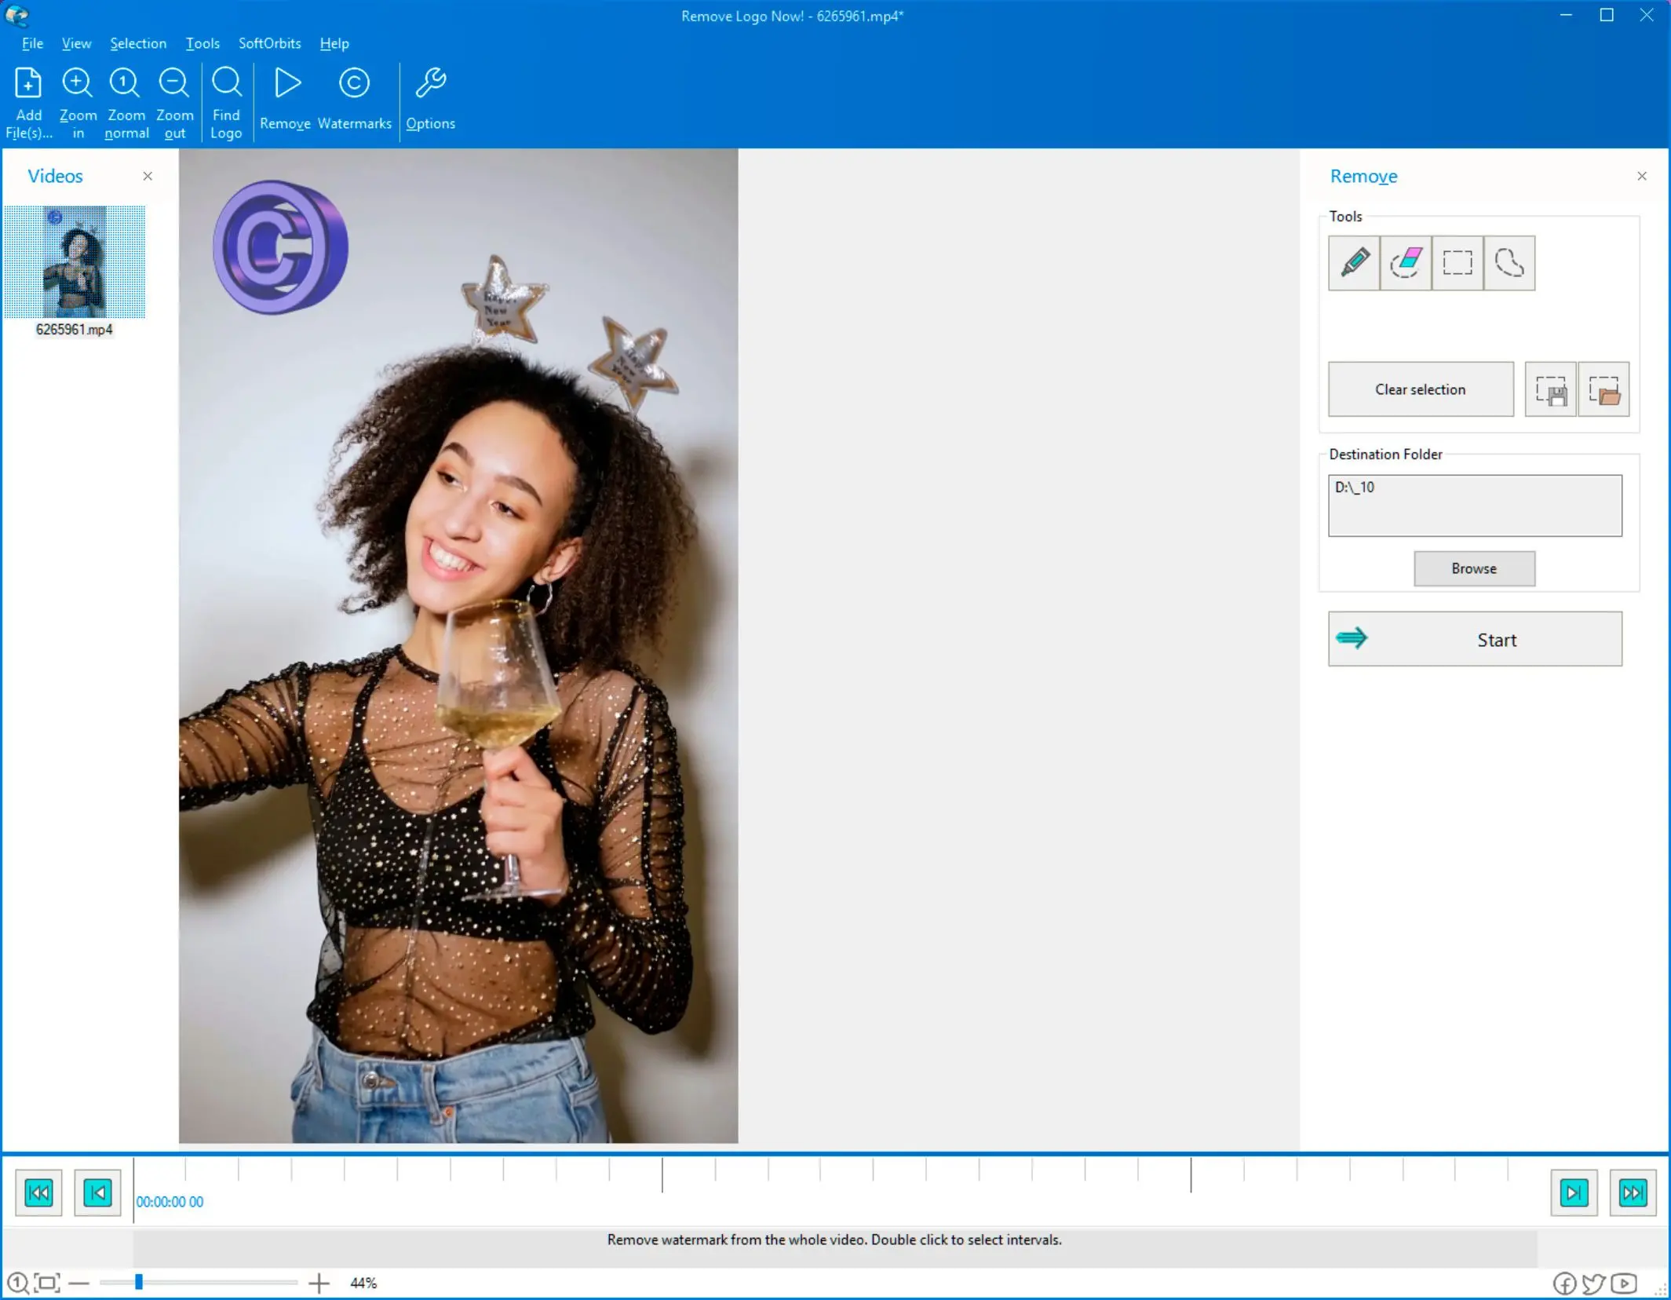
Task: Click the destination folder input field
Action: pyautogui.click(x=1474, y=503)
